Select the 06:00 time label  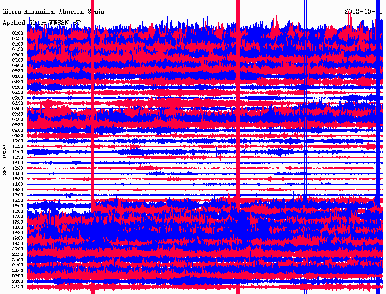click(17, 98)
